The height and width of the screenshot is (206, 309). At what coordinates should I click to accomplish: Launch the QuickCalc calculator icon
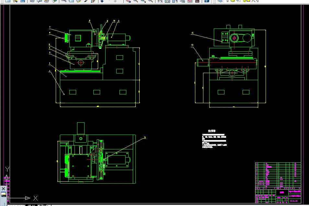click(x=197, y=1)
